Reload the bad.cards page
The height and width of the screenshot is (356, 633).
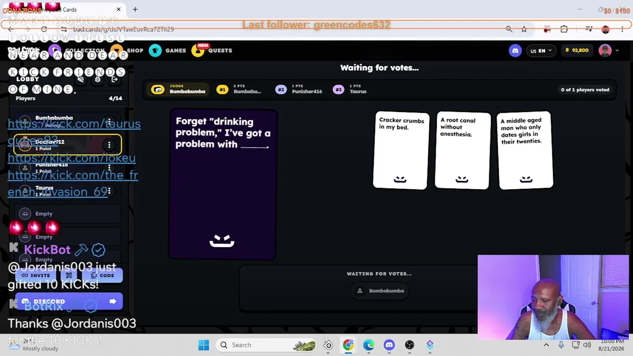(x=44, y=29)
